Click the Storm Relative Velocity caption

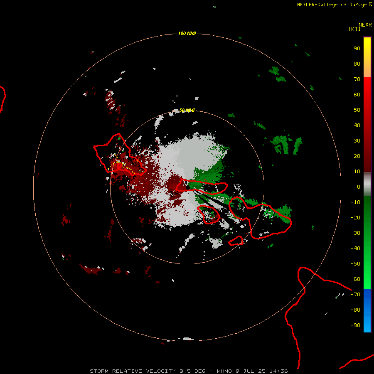pos(189,371)
